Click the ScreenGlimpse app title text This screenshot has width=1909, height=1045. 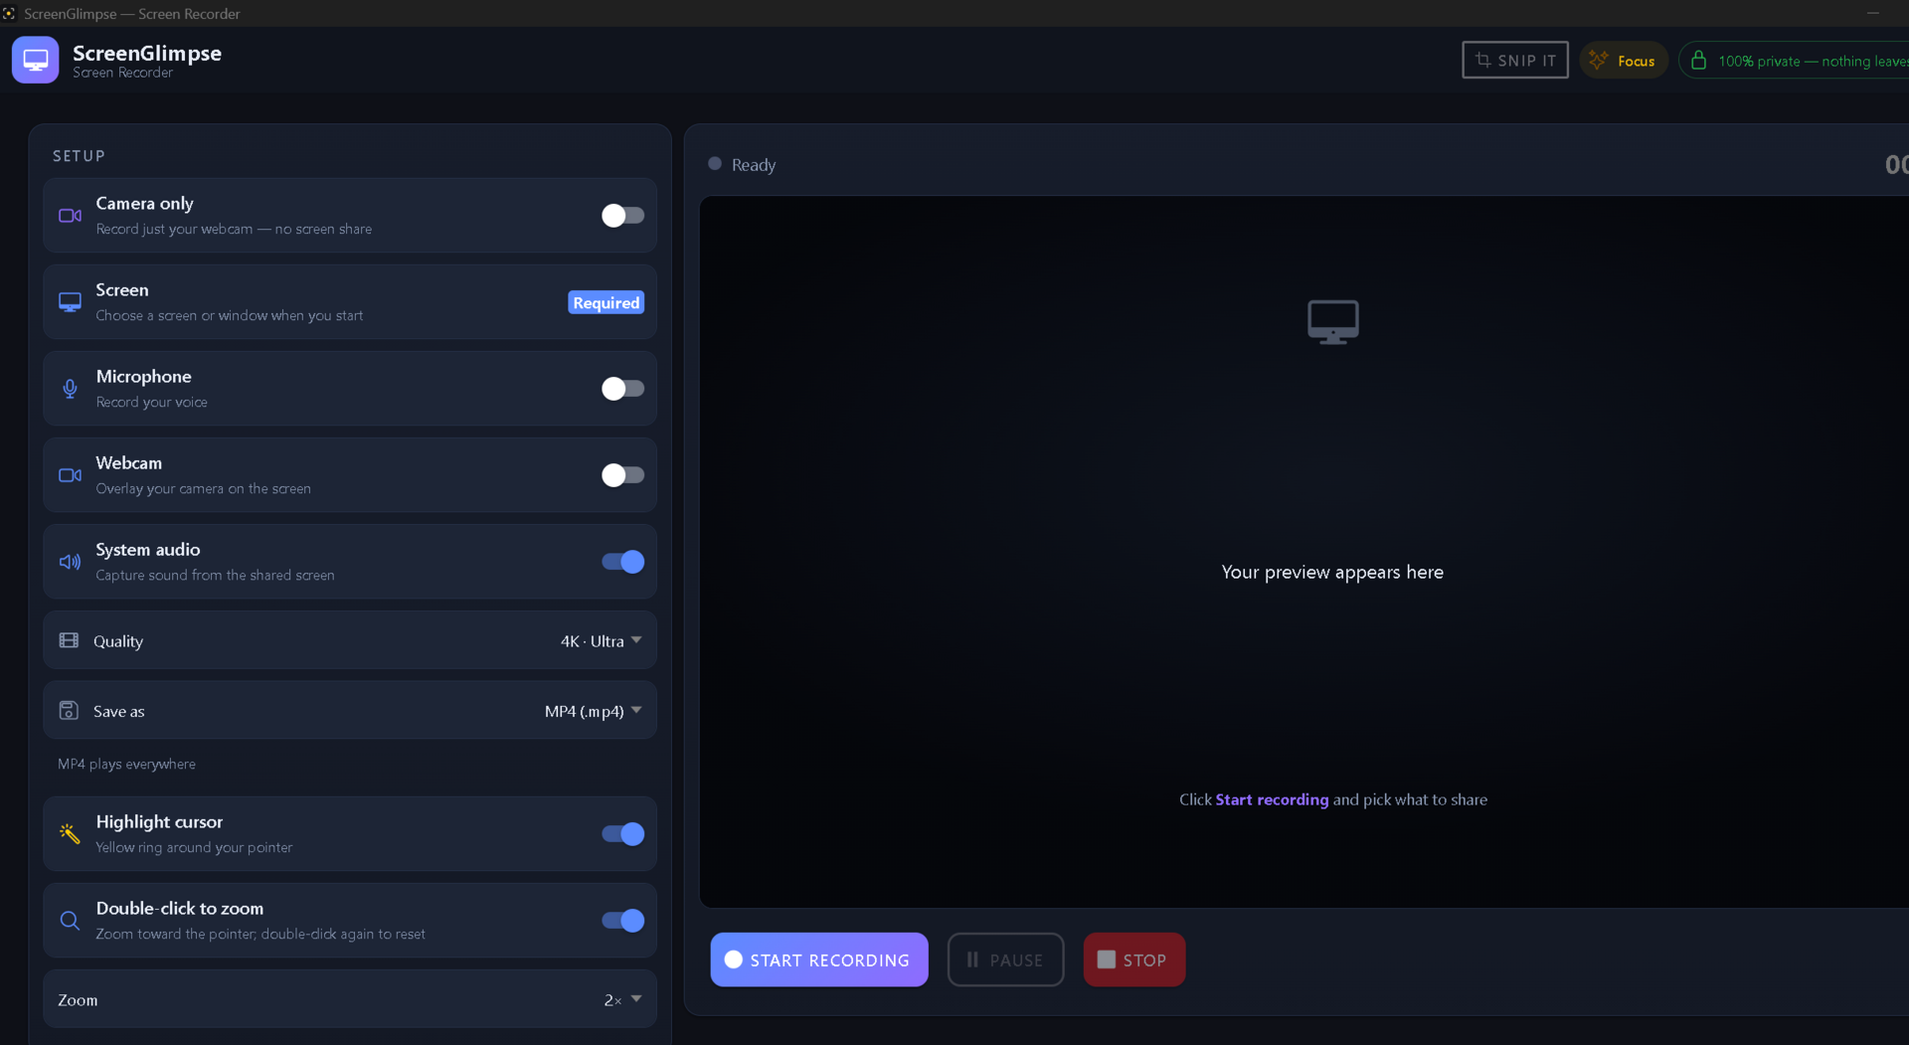(x=147, y=53)
